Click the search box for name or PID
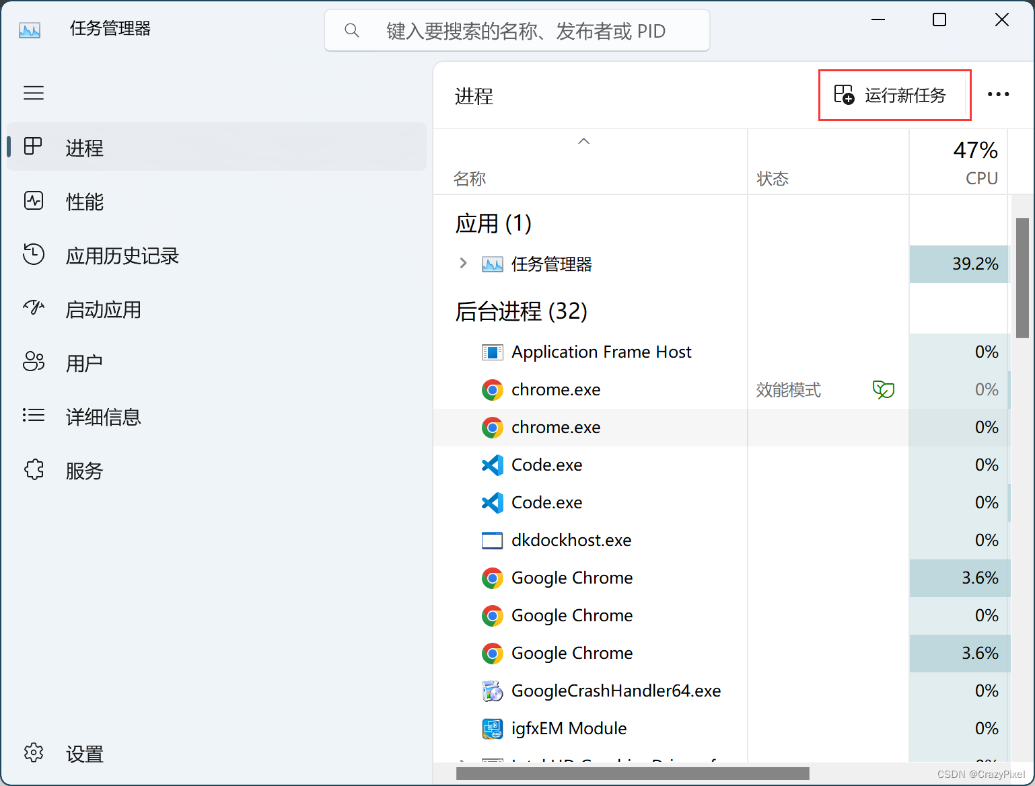1035x786 pixels. coord(517,30)
